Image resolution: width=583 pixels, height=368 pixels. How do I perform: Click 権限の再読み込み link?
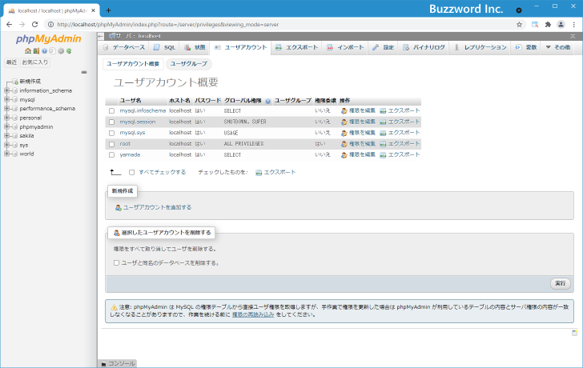click(253, 315)
